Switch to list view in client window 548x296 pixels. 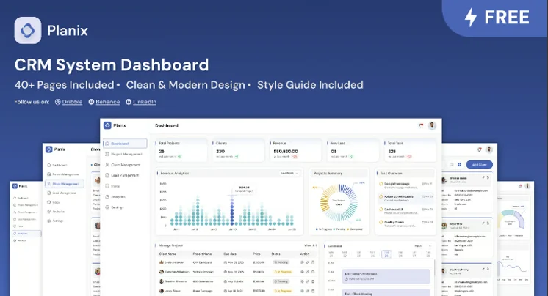click(452, 165)
